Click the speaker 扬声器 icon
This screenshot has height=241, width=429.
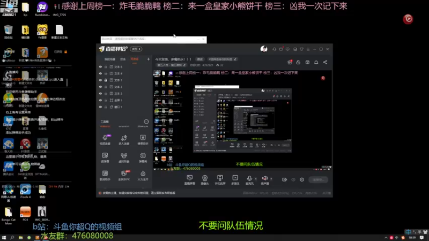264,178
